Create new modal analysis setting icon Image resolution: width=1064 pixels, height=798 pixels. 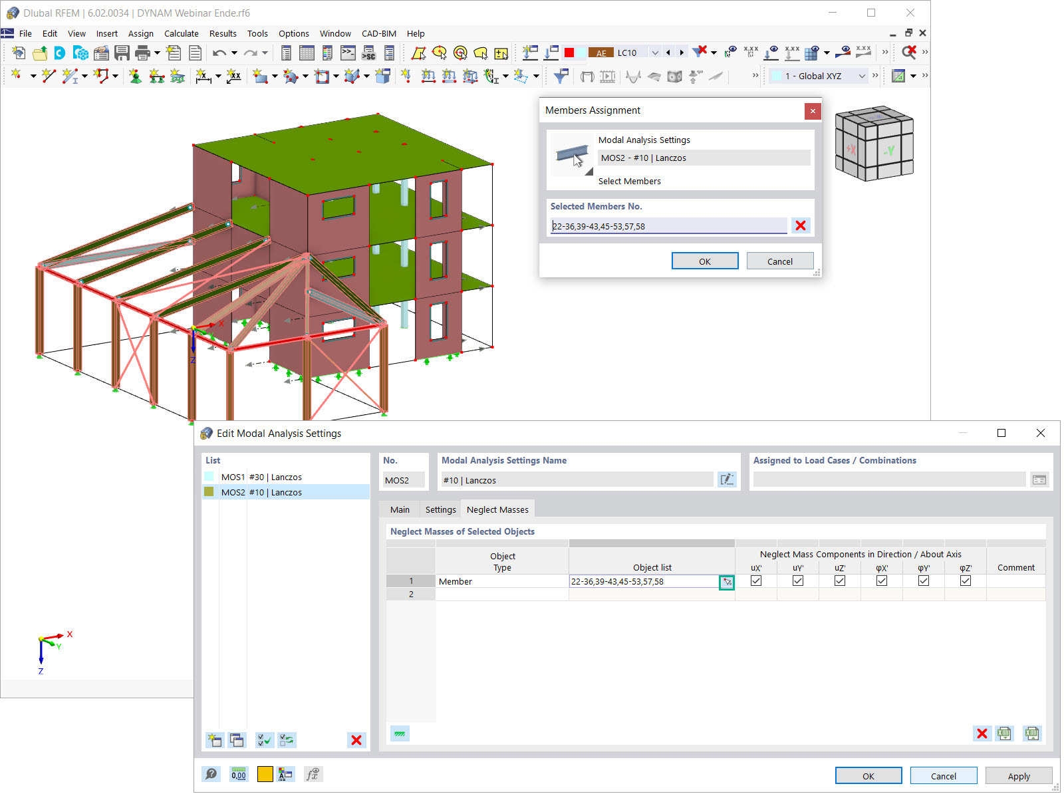tap(214, 740)
